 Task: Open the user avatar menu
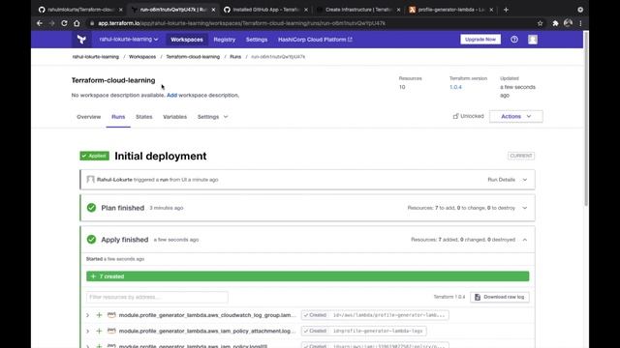click(533, 40)
